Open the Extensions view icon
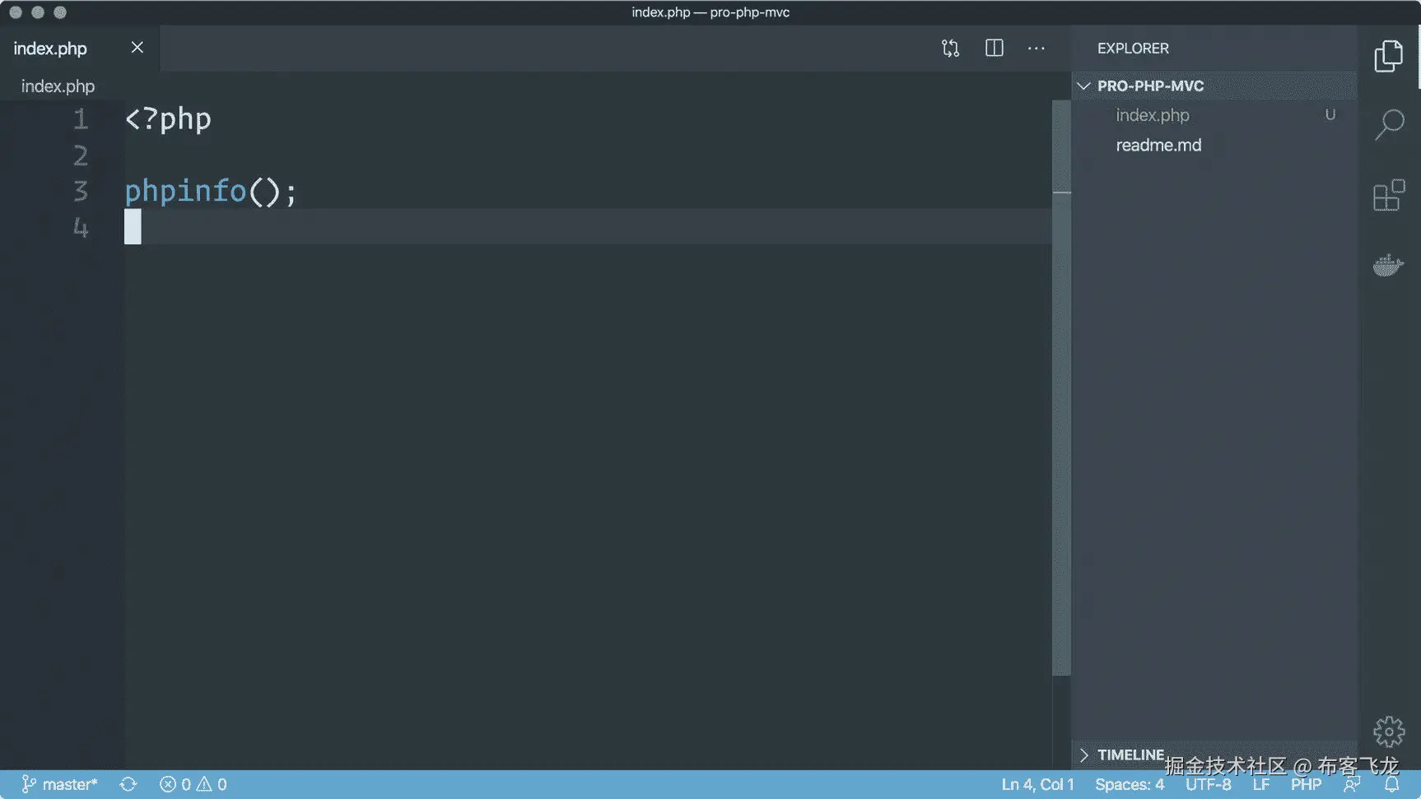The width and height of the screenshot is (1421, 799). coord(1389,196)
